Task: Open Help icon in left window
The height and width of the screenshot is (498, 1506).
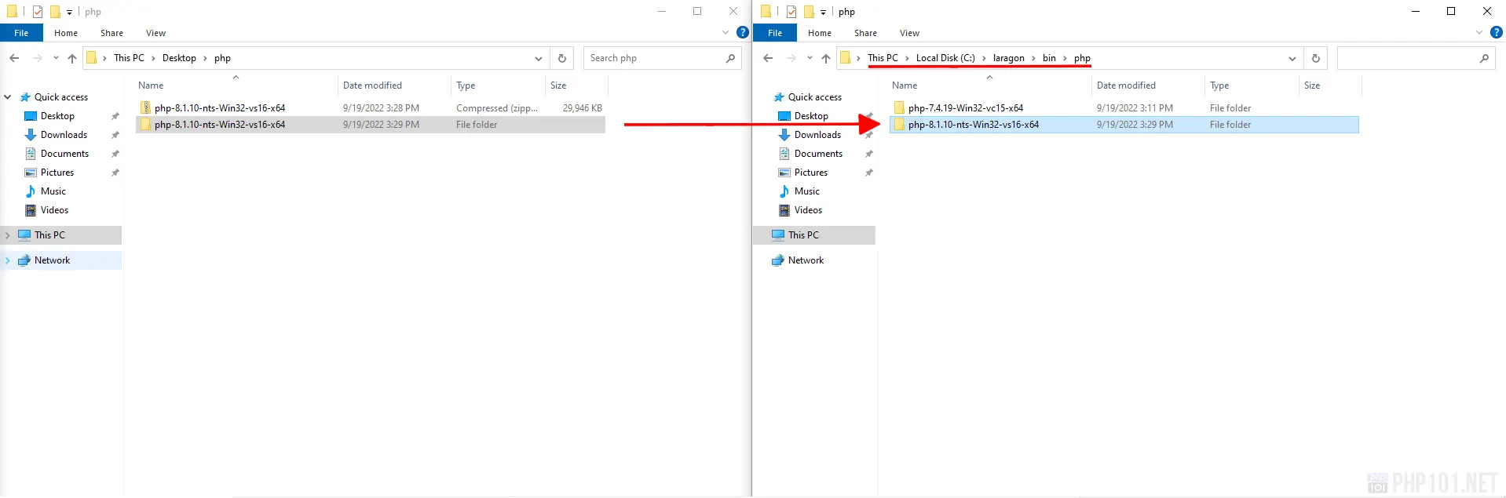Action: 742,33
